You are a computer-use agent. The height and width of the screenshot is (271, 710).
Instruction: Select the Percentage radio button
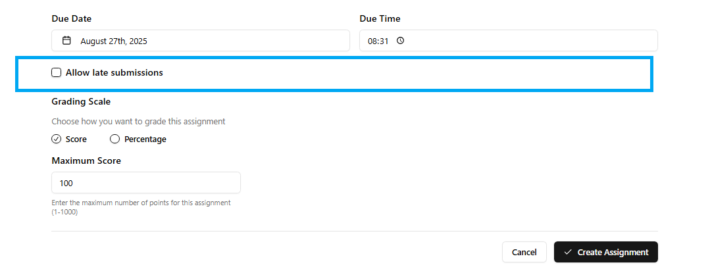click(115, 139)
